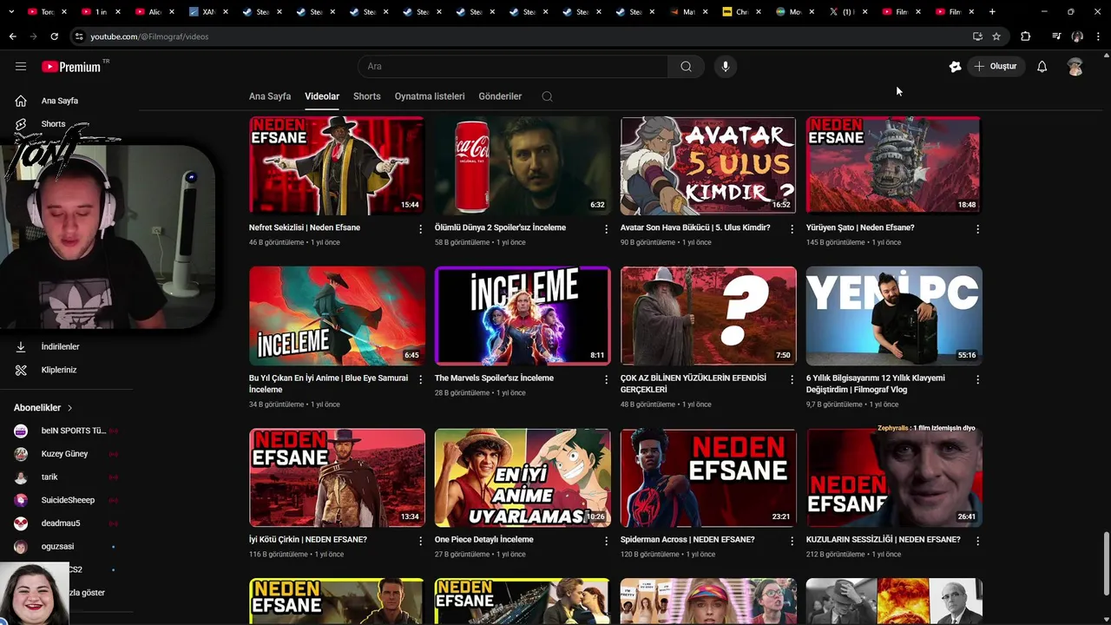Image resolution: width=1111 pixels, height=625 pixels.
Task: Bookmark this page with the star icon
Action: coord(996,36)
